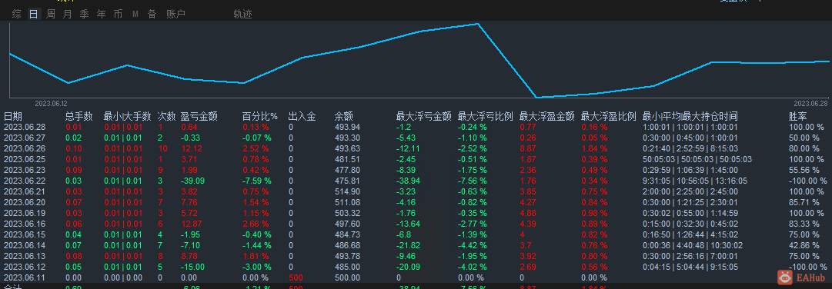Click the 最大浮亏比例 column header
Image resolution: width=832 pixels, height=289 pixels.
(485, 116)
